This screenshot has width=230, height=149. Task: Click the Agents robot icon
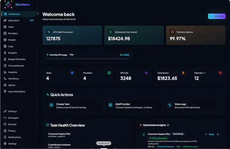coord(5,85)
